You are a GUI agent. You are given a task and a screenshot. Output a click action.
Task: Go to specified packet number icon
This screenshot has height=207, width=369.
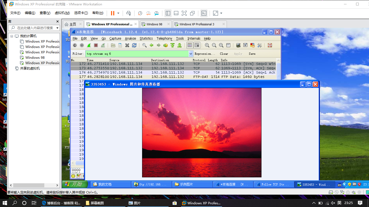166,45
